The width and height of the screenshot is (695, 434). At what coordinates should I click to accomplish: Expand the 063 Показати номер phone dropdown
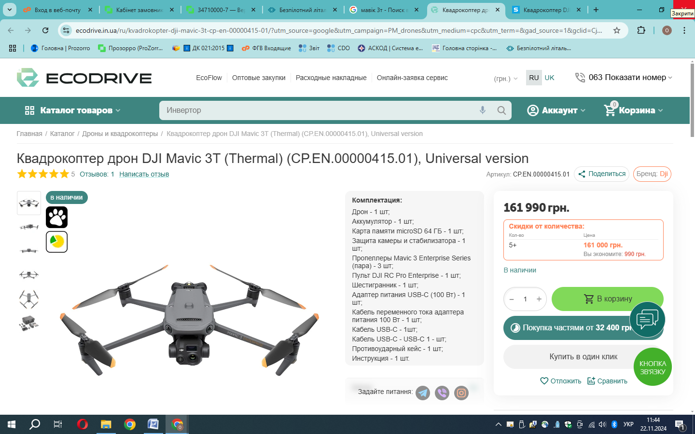[x=624, y=77]
